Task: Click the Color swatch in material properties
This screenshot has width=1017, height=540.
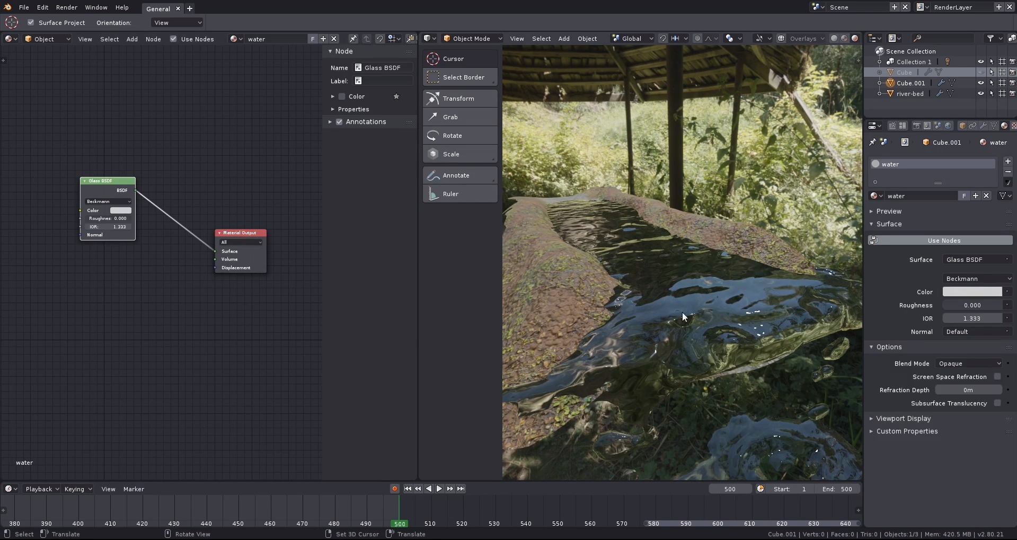Action: point(972,292)
